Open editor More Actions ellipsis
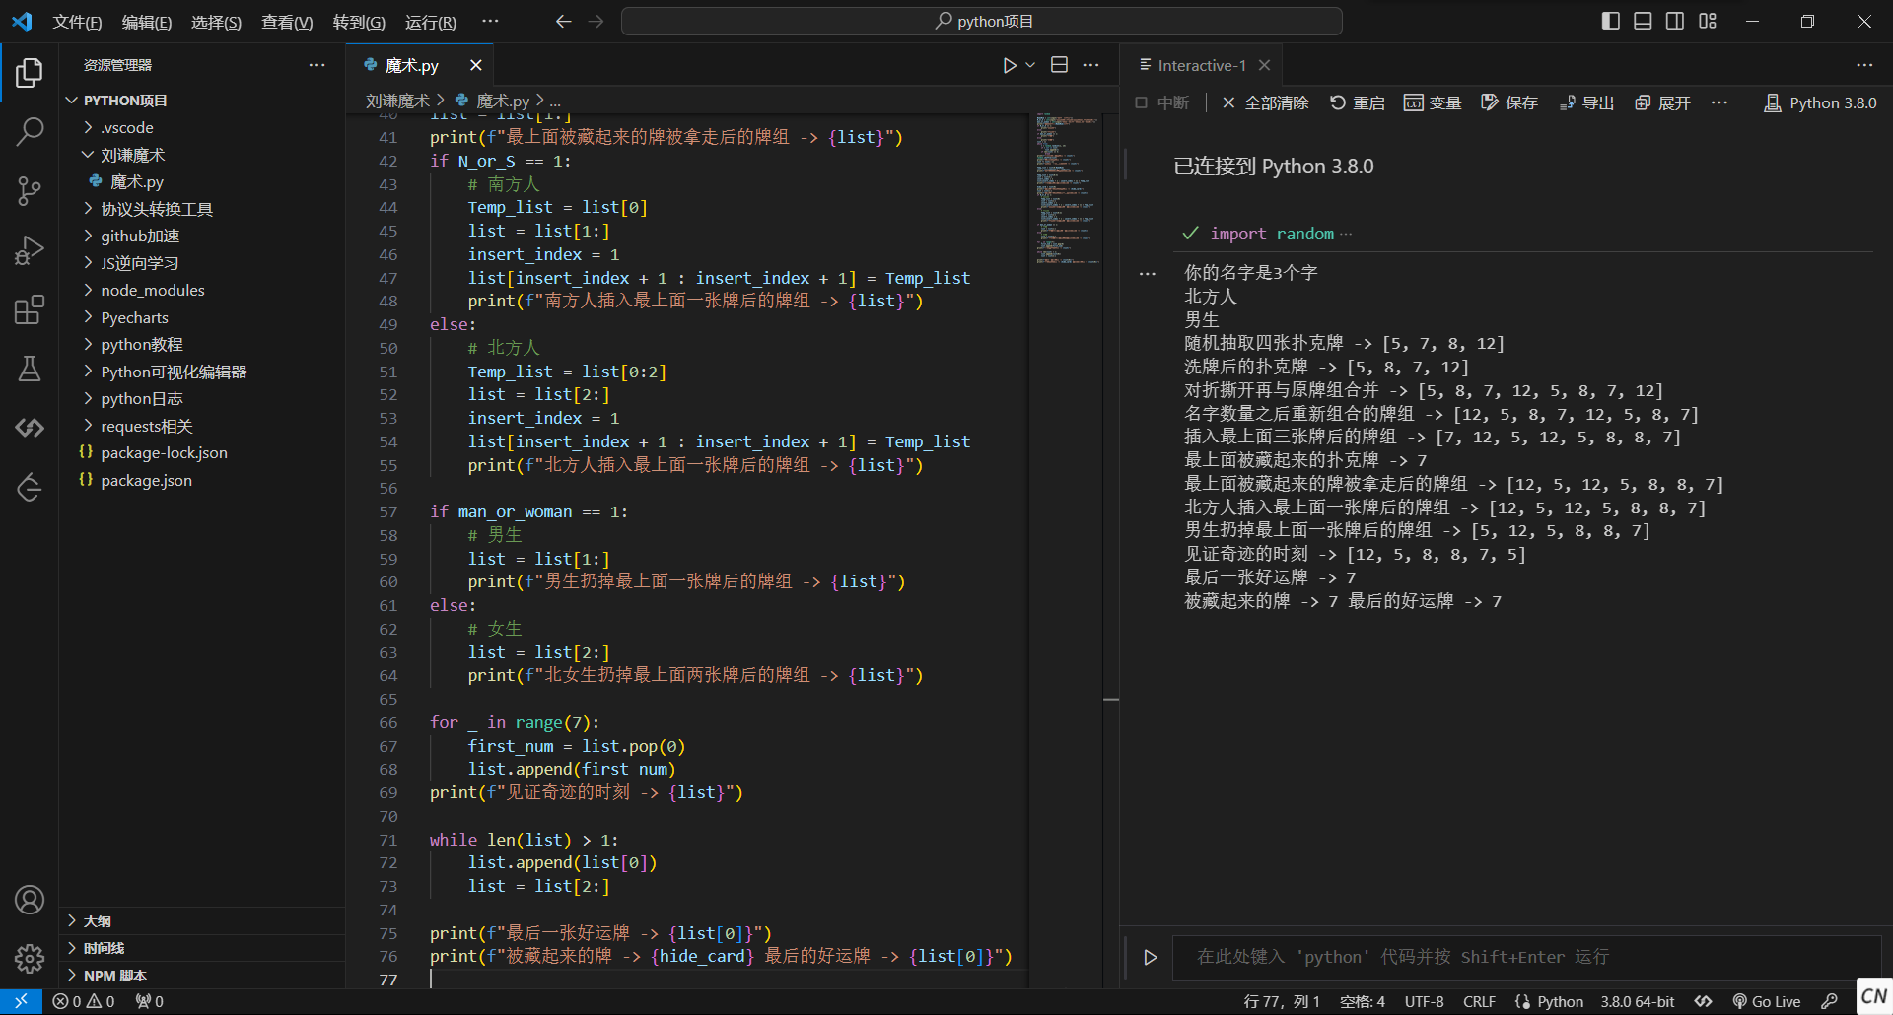The height and width of the screenshot is (1015, 1893). [x=1090, y=65]
